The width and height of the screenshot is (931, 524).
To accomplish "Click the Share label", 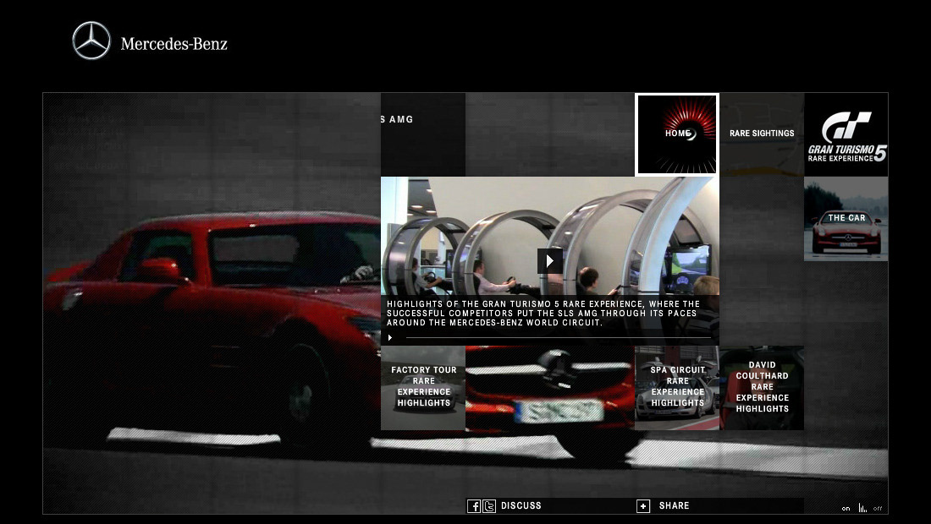I will (x=674, y=505).
